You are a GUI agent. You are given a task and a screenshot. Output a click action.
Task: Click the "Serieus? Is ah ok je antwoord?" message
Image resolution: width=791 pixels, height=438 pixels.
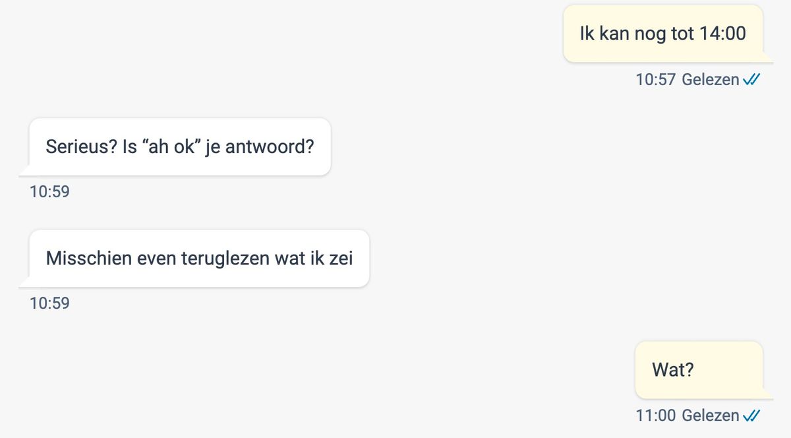click(x=179, y=146)
